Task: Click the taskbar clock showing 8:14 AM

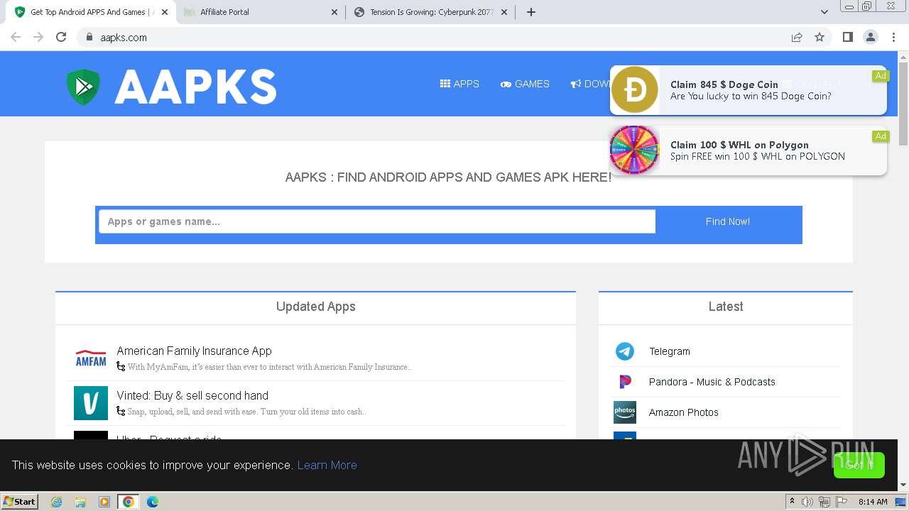Action: [873, 502]
